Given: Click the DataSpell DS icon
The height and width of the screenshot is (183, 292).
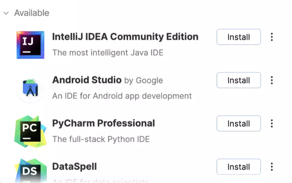Looking at the screenshot, I should 30,171.
